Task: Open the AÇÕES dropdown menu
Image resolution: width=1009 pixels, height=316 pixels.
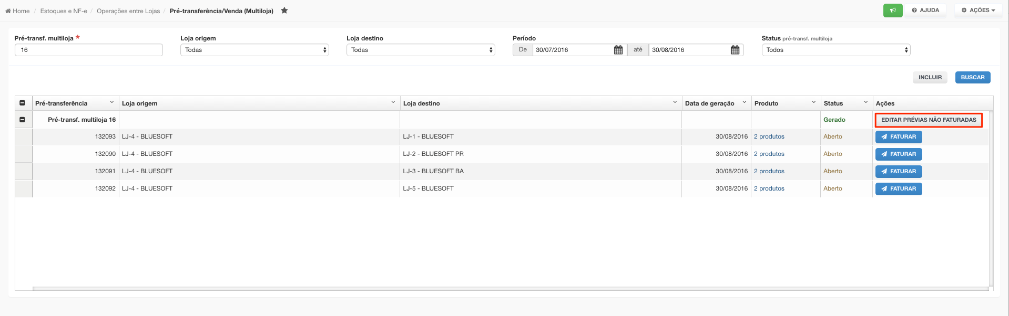Action: [x=978, y=10]
